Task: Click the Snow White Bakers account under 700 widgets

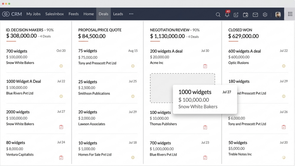Action: (x=20, y=63)
